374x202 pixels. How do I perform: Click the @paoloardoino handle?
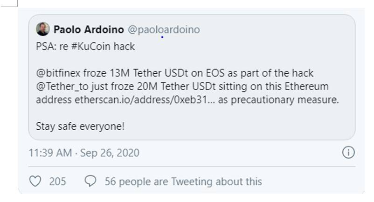pos(163,30)
